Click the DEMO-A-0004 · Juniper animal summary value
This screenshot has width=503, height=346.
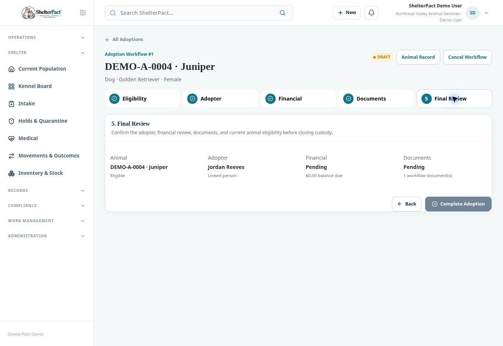coord(139,167)
